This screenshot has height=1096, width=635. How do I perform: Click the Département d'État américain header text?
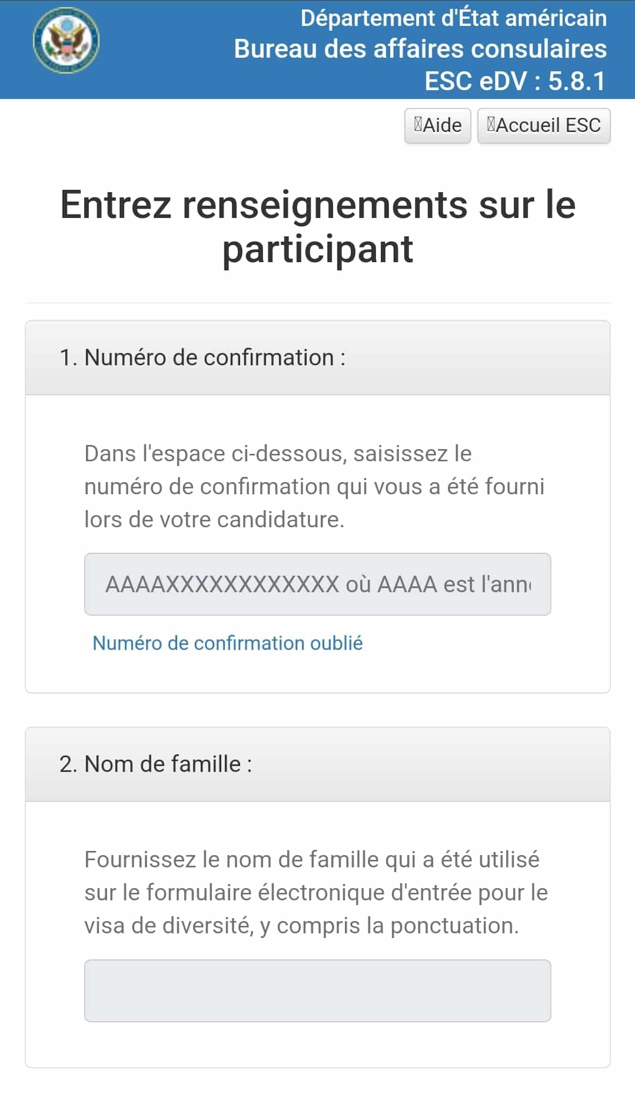453,18
